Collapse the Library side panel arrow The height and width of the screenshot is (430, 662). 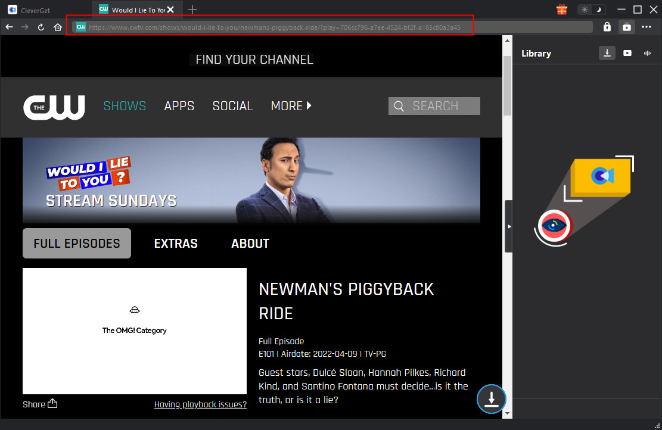click(x=508, y=226)
